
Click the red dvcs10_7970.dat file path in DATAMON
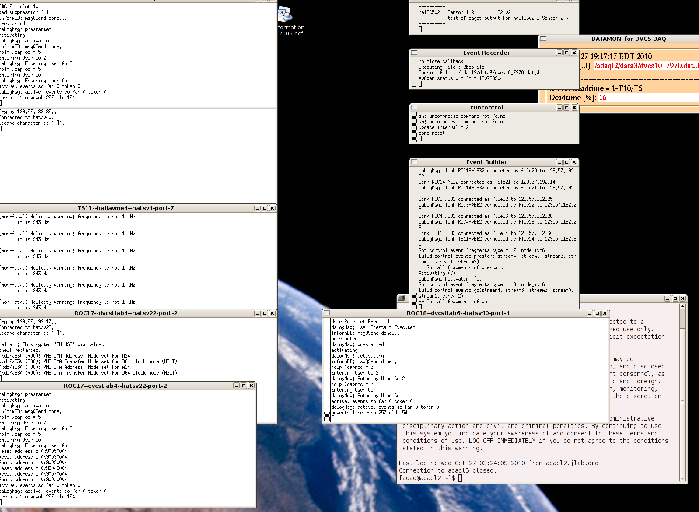click(647, 66)
